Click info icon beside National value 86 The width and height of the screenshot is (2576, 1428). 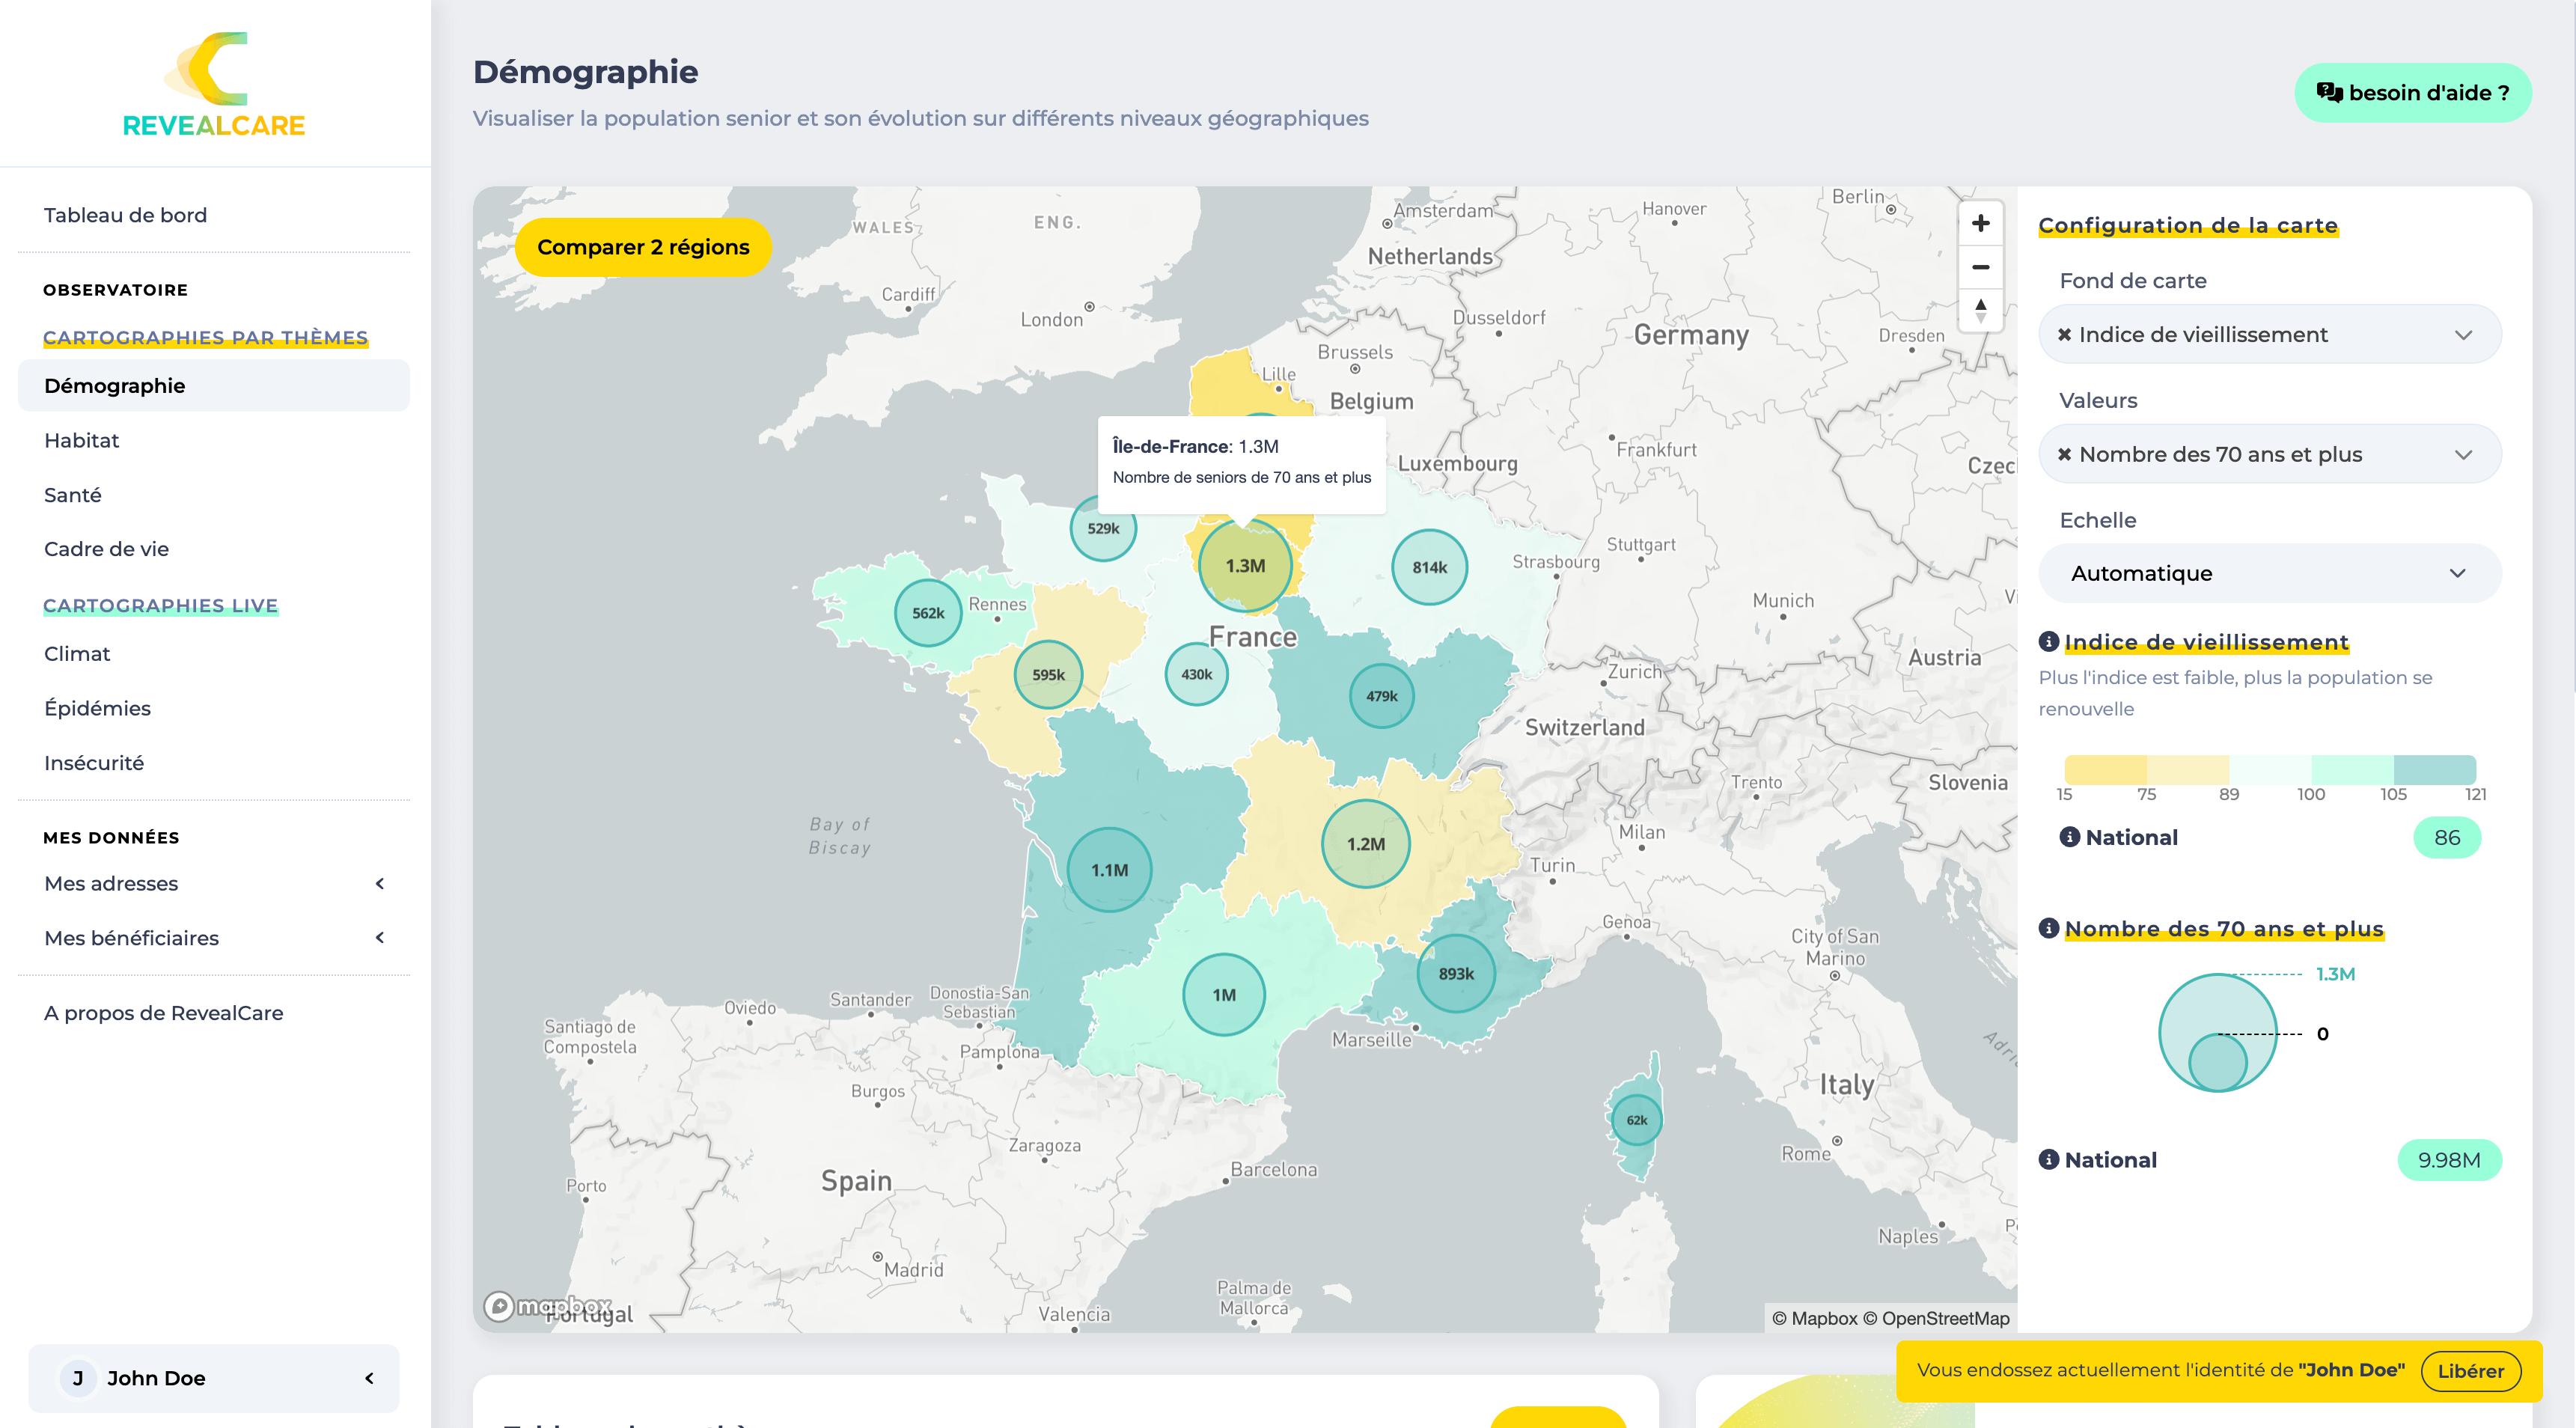coord(2069,837)
